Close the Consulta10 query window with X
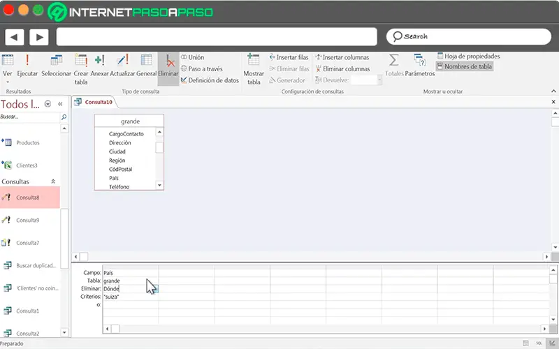559x349 pixels. tap(553, 102)
